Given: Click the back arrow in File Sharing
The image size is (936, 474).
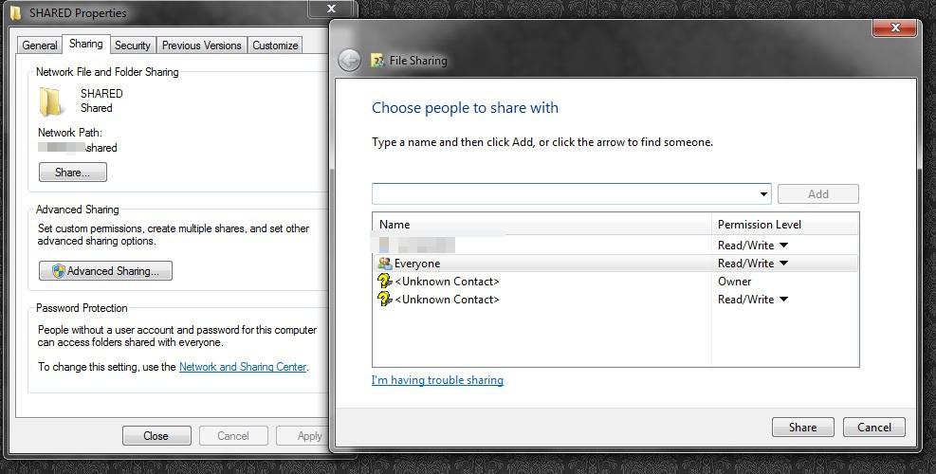Looking at the screenshot, I should 349,61.
